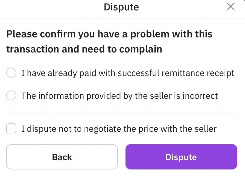Click the white "Dispute" text on the purple button
245x187 pixels.
point(181,157)
